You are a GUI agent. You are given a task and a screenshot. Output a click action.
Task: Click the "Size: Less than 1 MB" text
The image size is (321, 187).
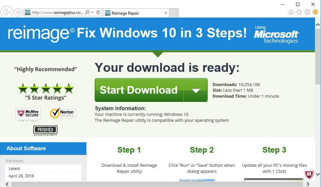point(233,90)
